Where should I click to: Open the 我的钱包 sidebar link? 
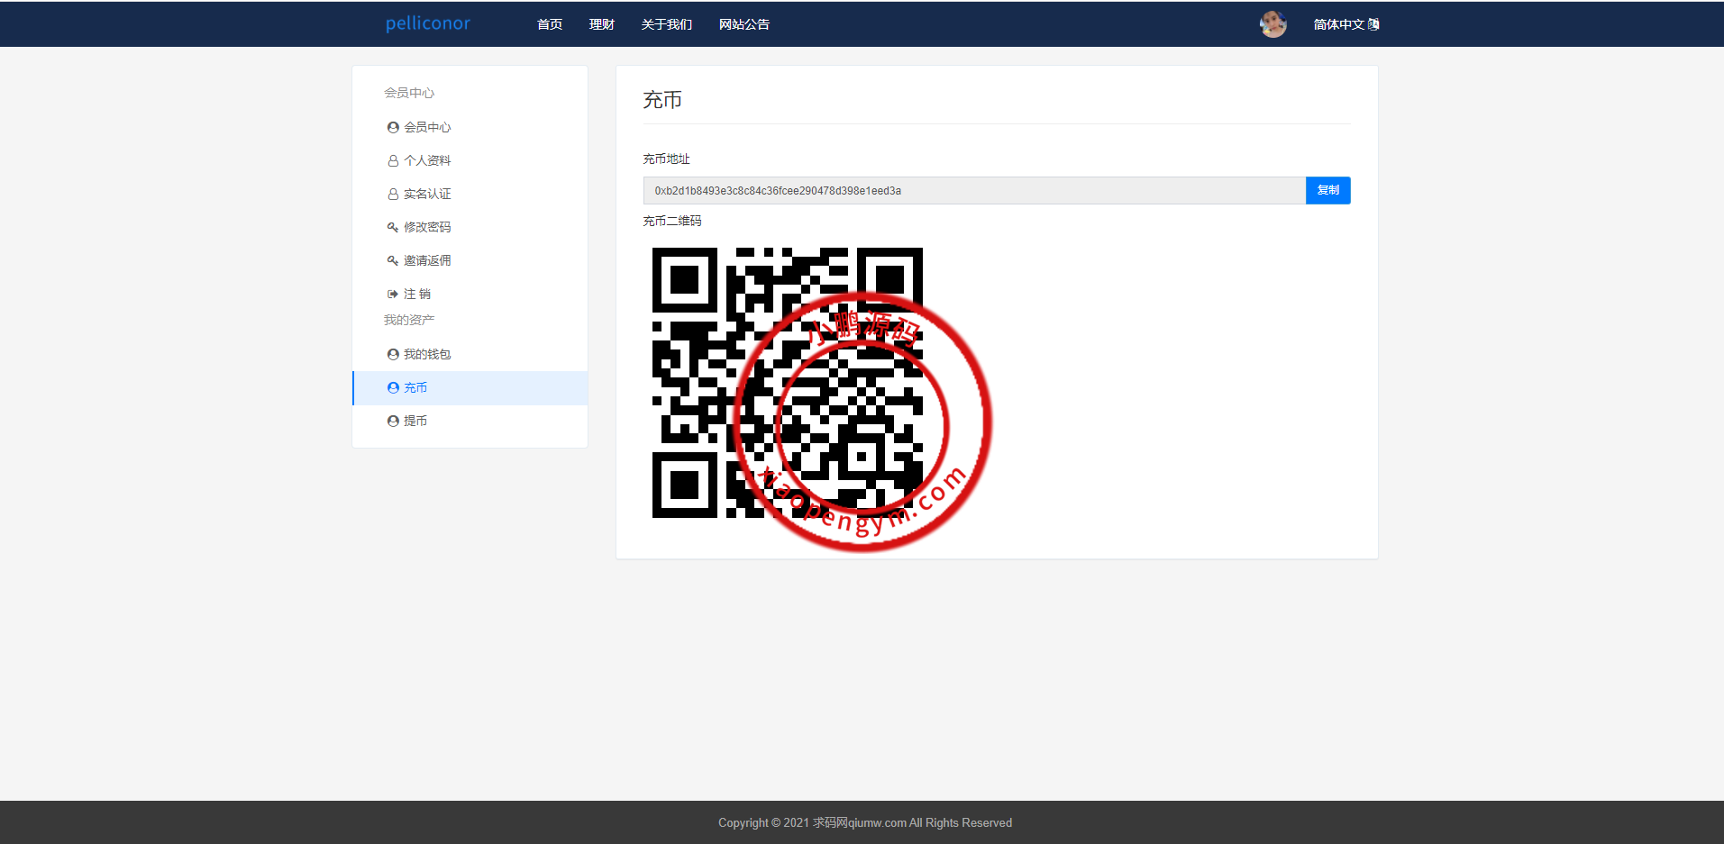[x=427, y=355]
